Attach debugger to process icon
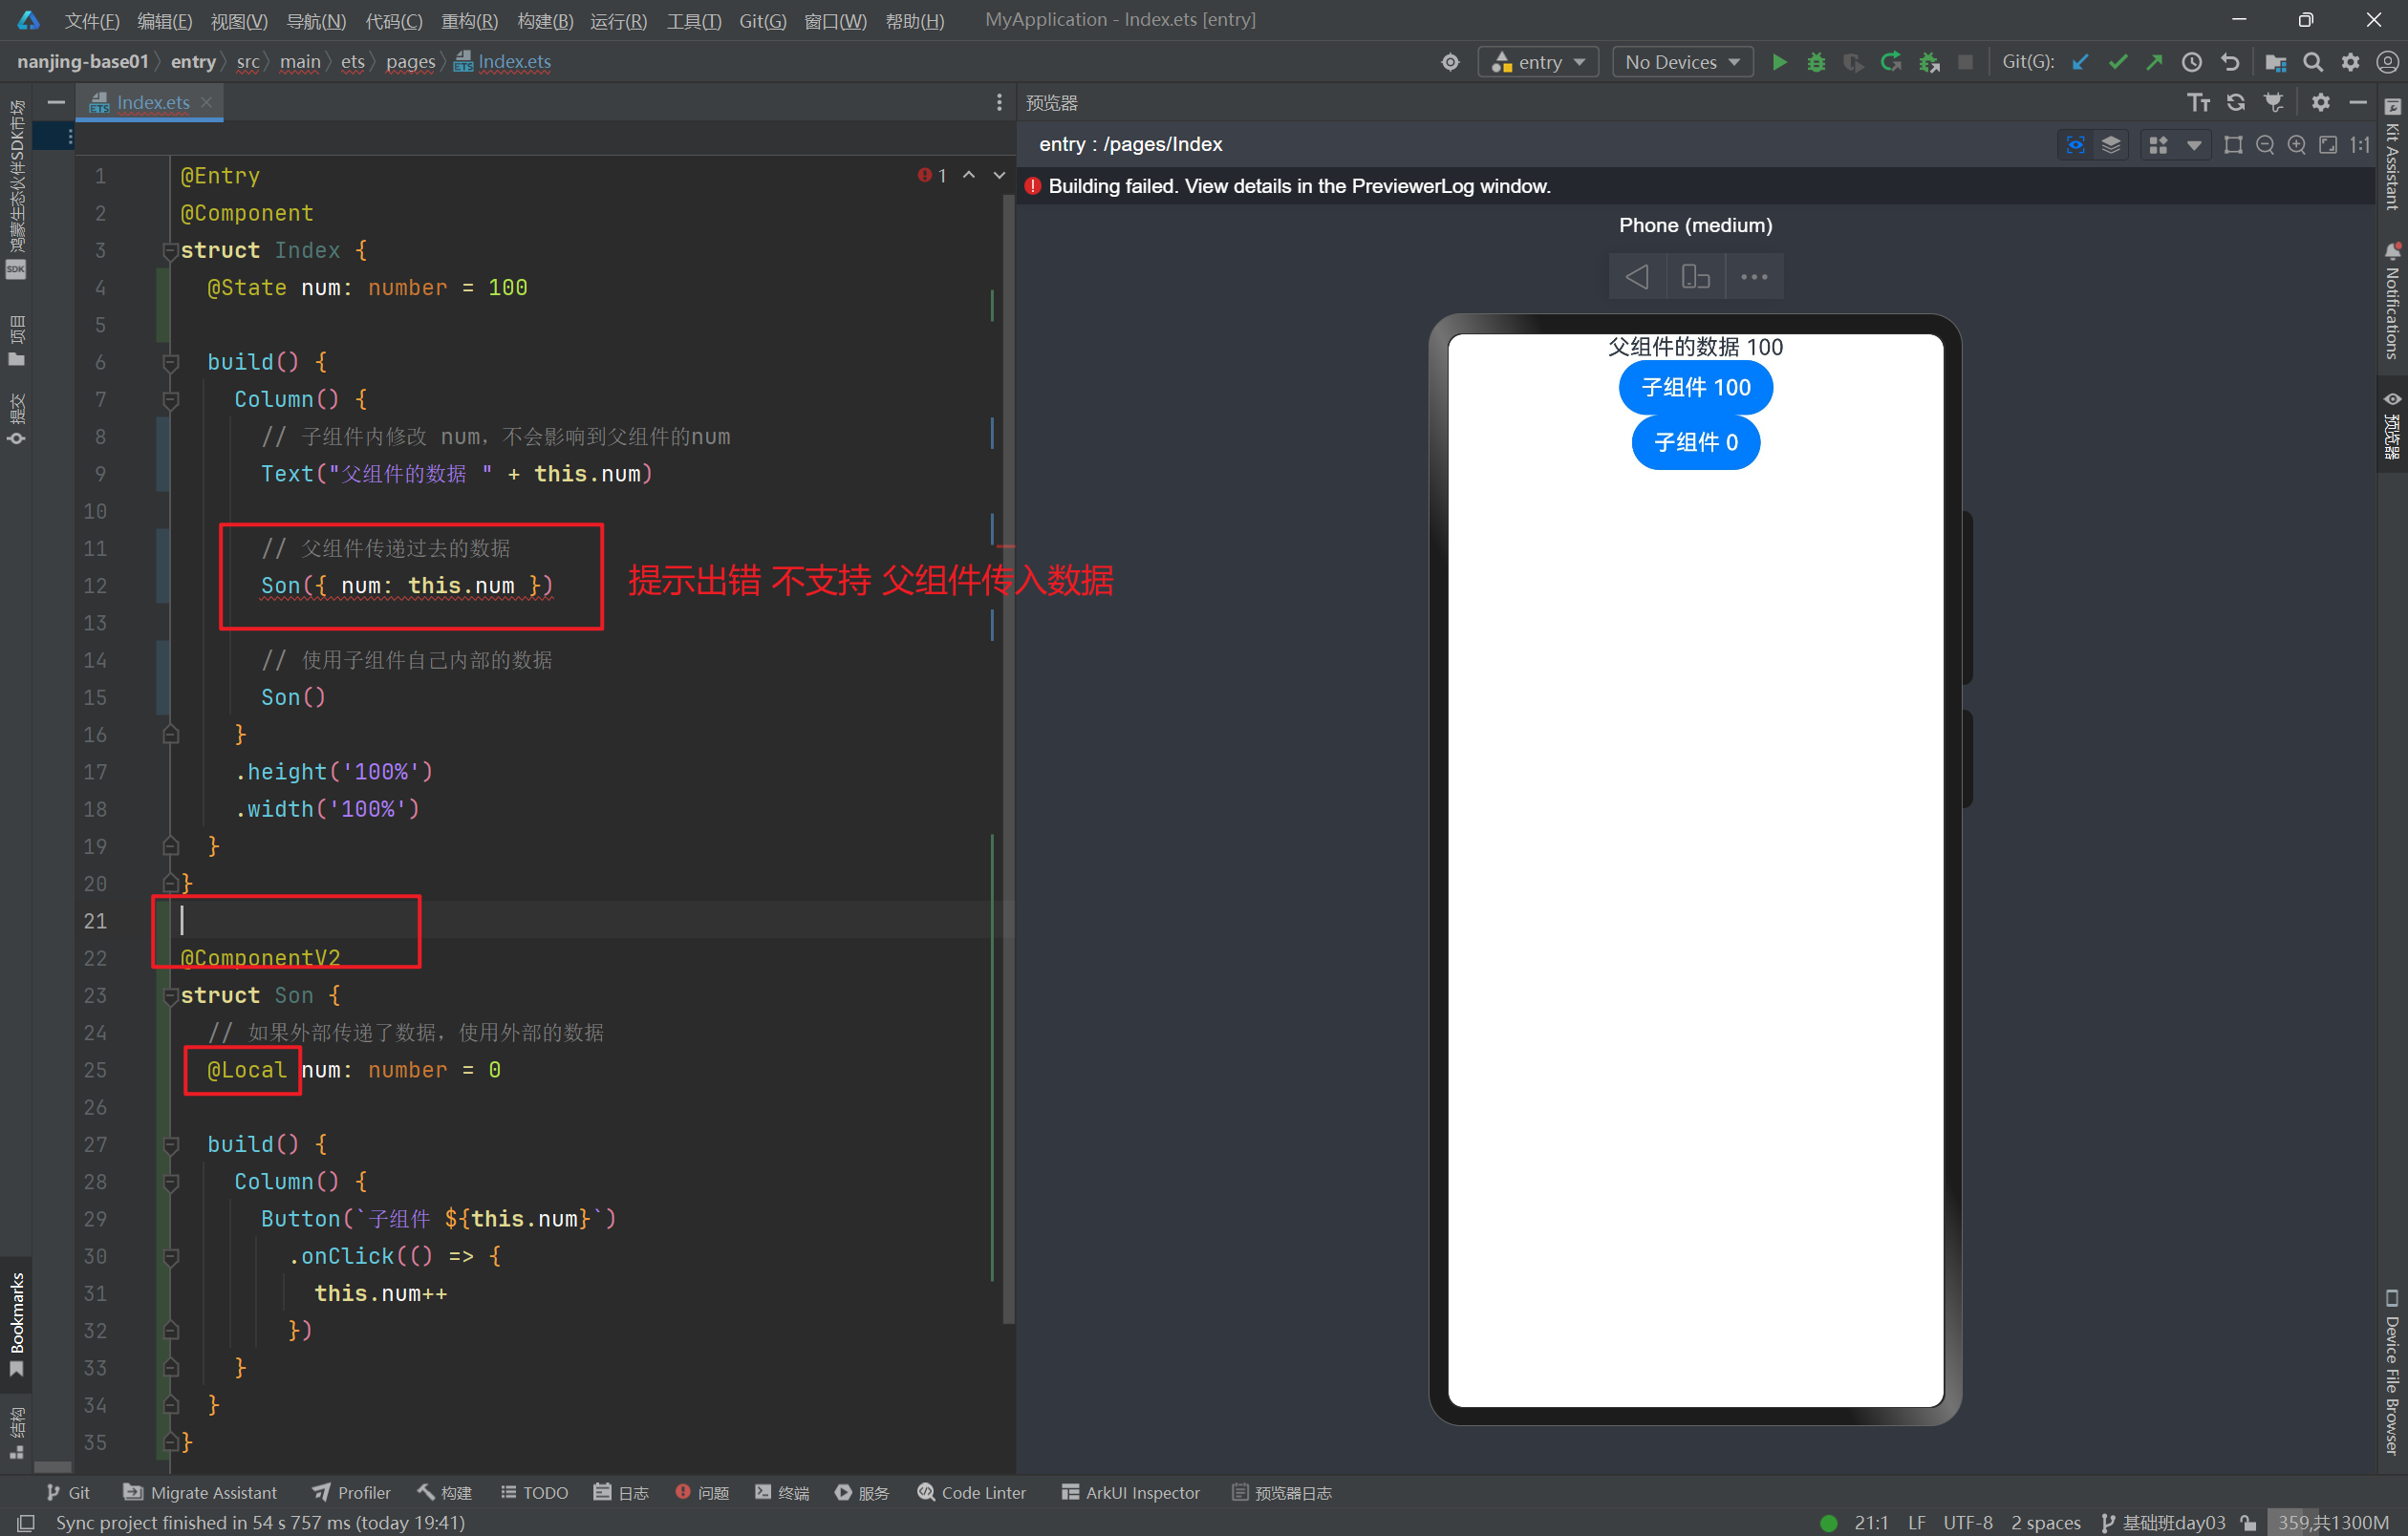This screenshot has height=1536, width=2408. (x=1929, y=62)
